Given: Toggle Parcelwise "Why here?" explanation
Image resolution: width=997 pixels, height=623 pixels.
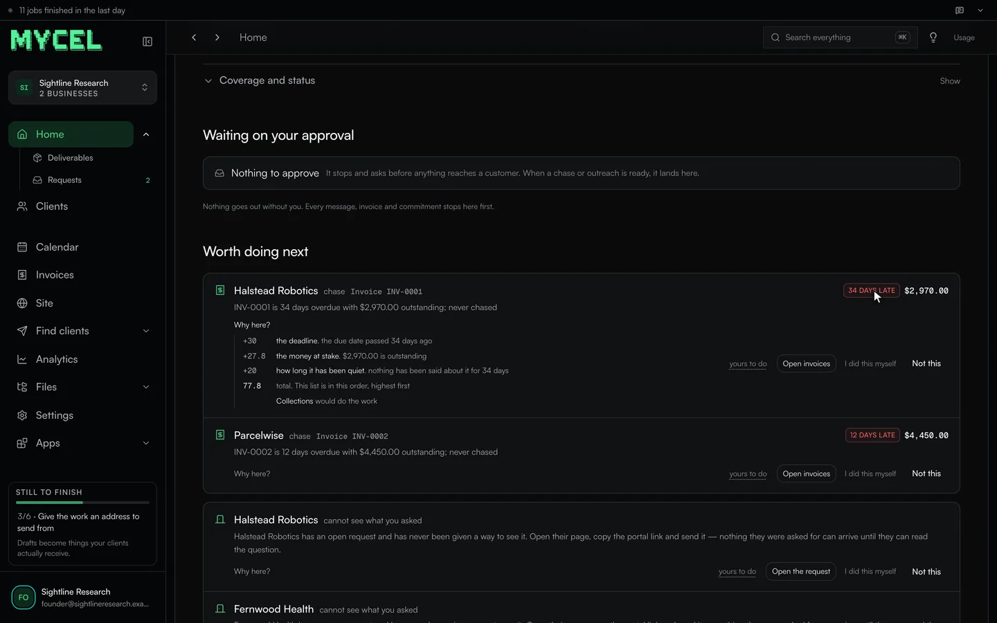Looking at the screenshot, I should click(x=252, y=473).
